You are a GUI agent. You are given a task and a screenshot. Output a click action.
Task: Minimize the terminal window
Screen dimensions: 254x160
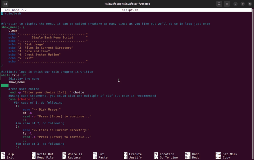(235, 4)
